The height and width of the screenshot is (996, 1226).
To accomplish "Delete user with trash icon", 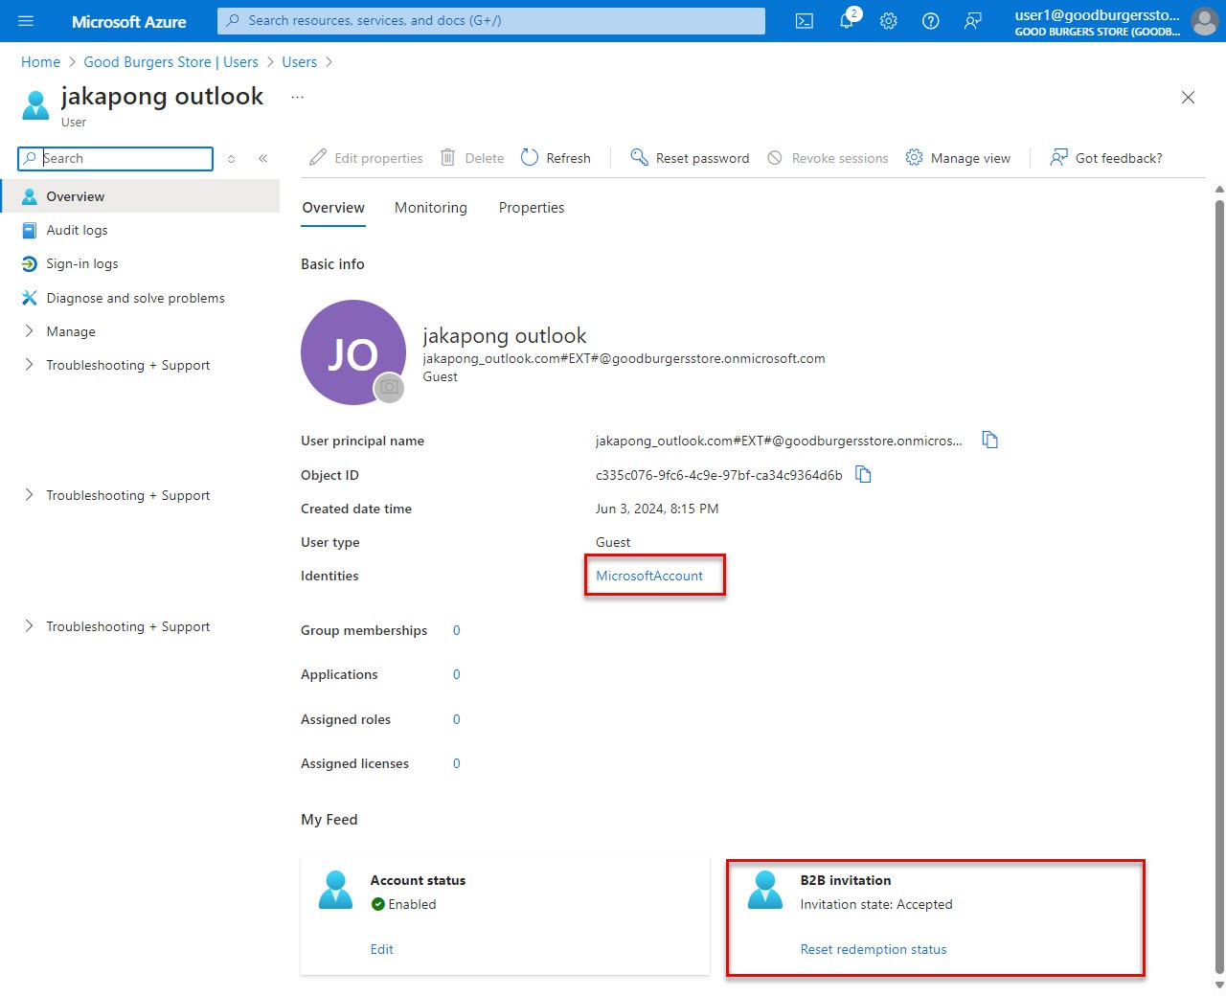I will tap(471, 157).
